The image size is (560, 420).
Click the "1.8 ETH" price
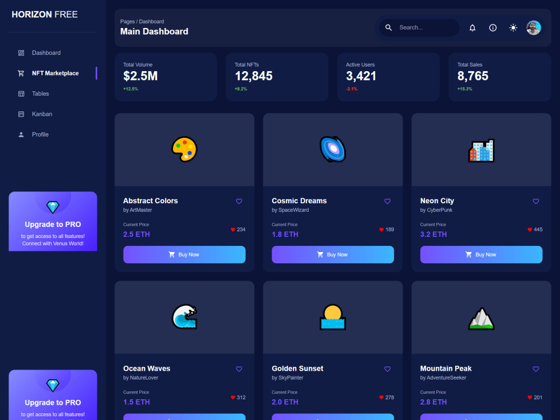(x=285, y=234)
